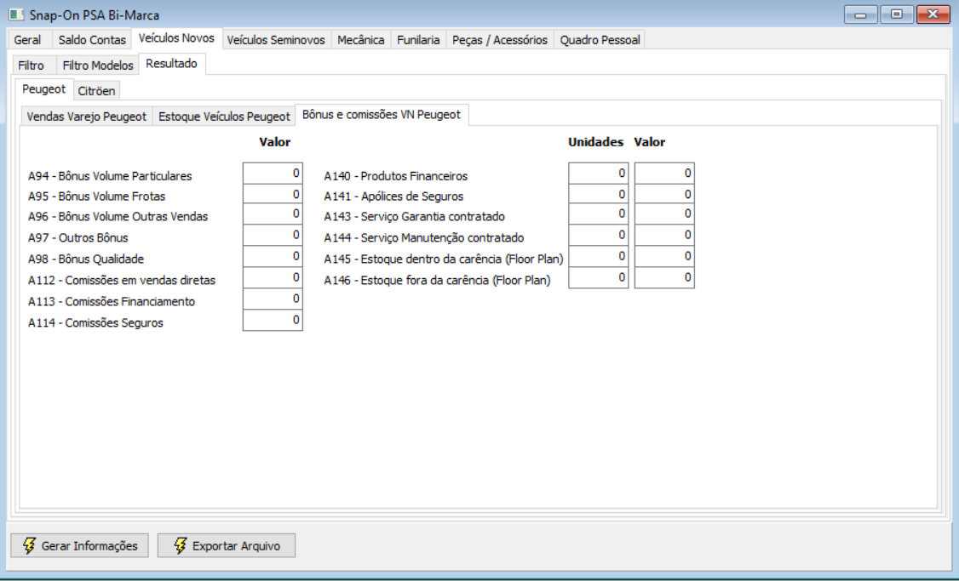Focus A97 Outros Bônus value field
This screenshot has height=581, width=959.
pyautogui.click(x=273, y=236)
